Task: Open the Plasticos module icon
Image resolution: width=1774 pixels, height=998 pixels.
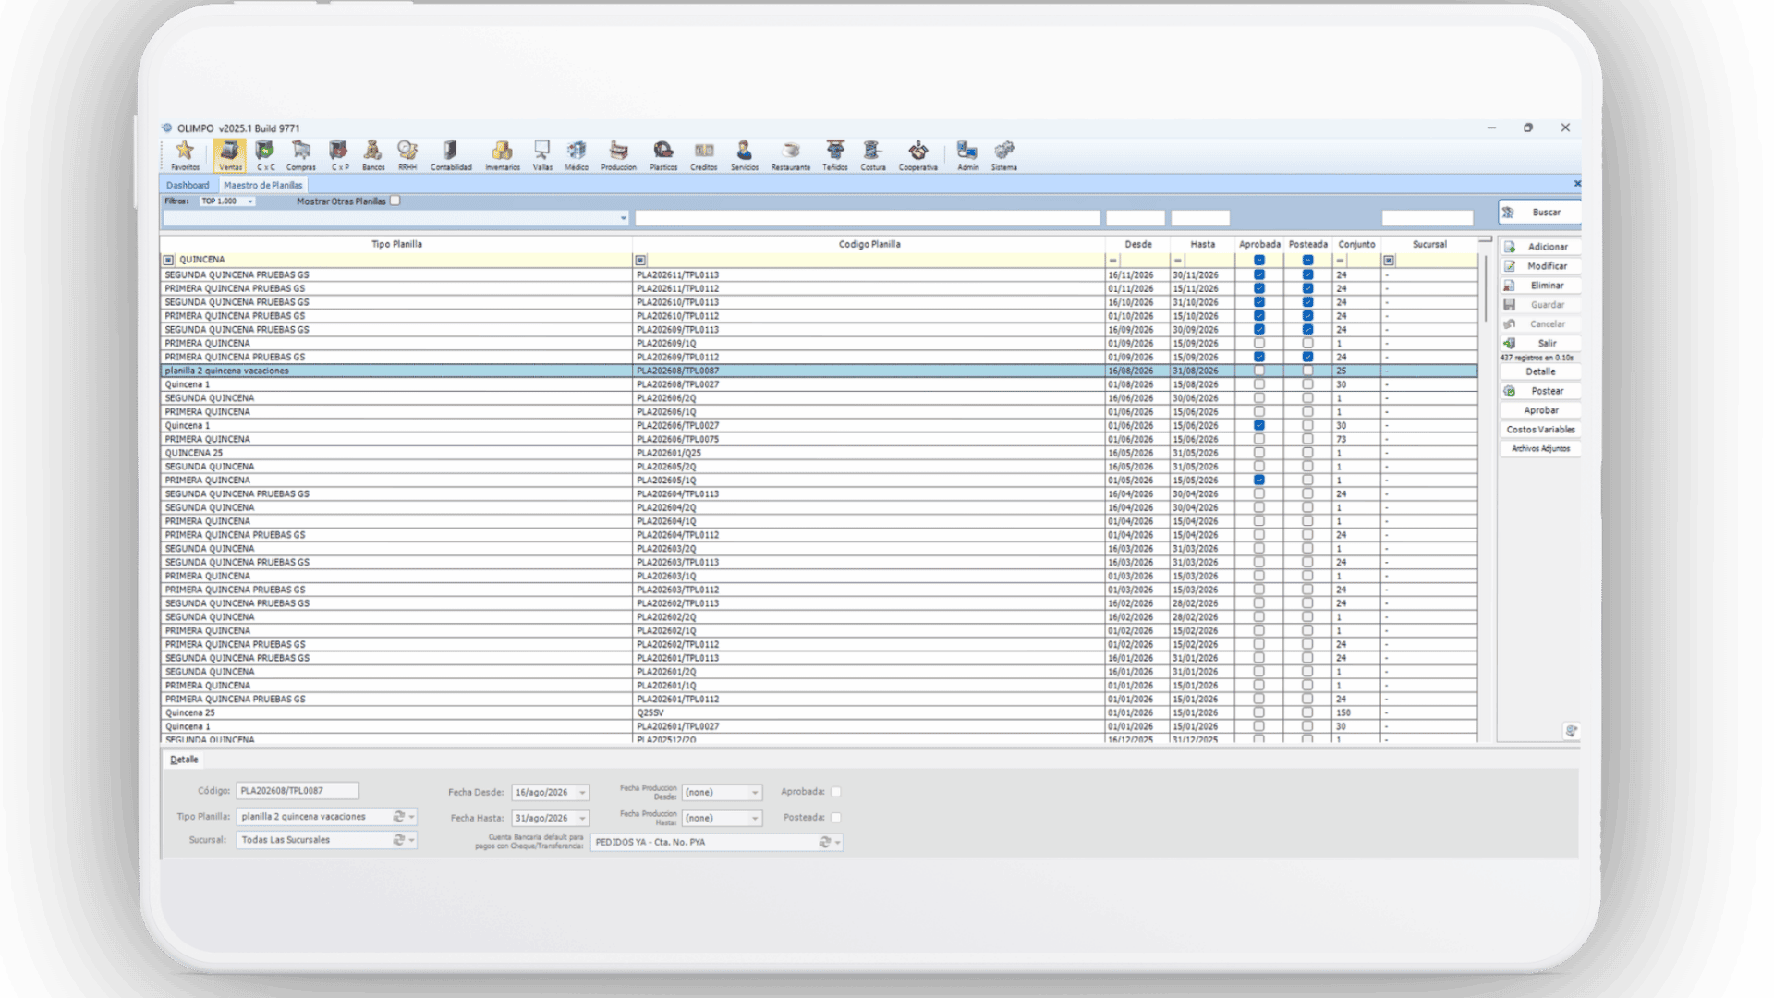Action: coord(663,155)
